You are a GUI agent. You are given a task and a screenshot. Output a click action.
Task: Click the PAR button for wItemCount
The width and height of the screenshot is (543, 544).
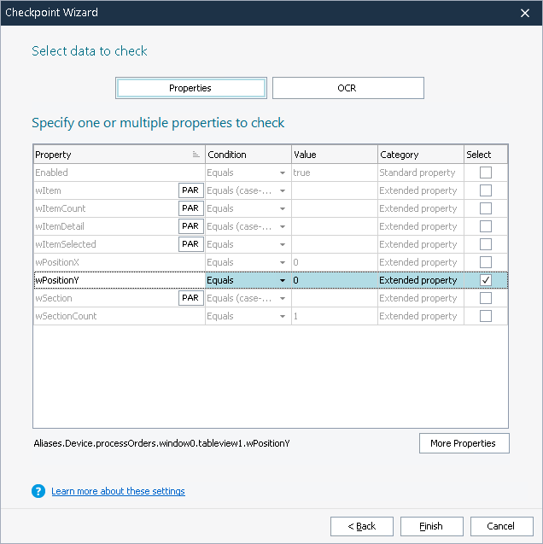click(190, 208)
